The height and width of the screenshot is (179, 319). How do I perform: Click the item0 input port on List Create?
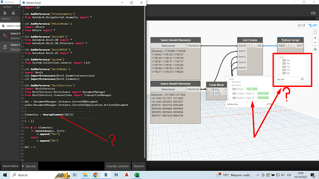242,46
